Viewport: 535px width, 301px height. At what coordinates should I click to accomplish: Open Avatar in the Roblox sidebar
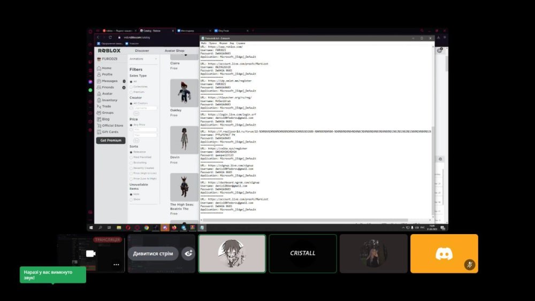104,94
